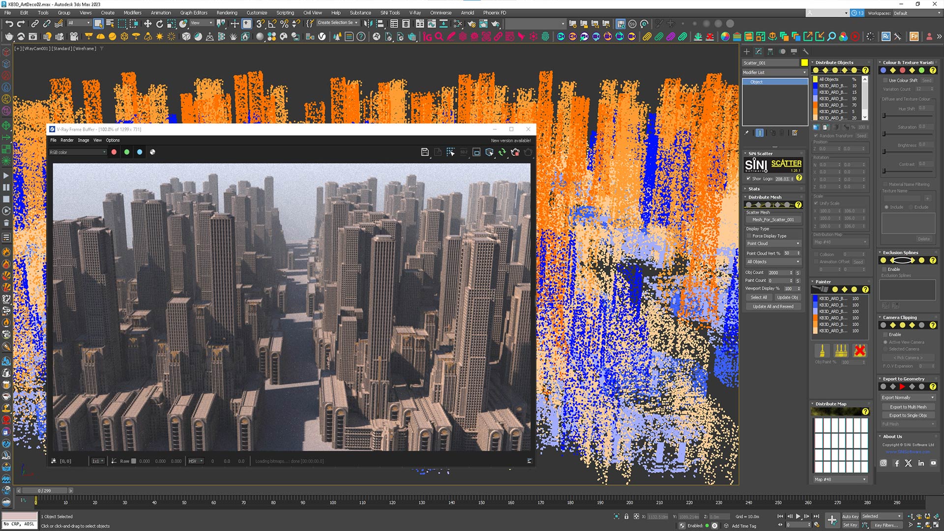Image resolution: width=944 pixels, height=531 pixels.
Task: Open SiNi YouTube icon in About Us
Action: click(933, 463)
